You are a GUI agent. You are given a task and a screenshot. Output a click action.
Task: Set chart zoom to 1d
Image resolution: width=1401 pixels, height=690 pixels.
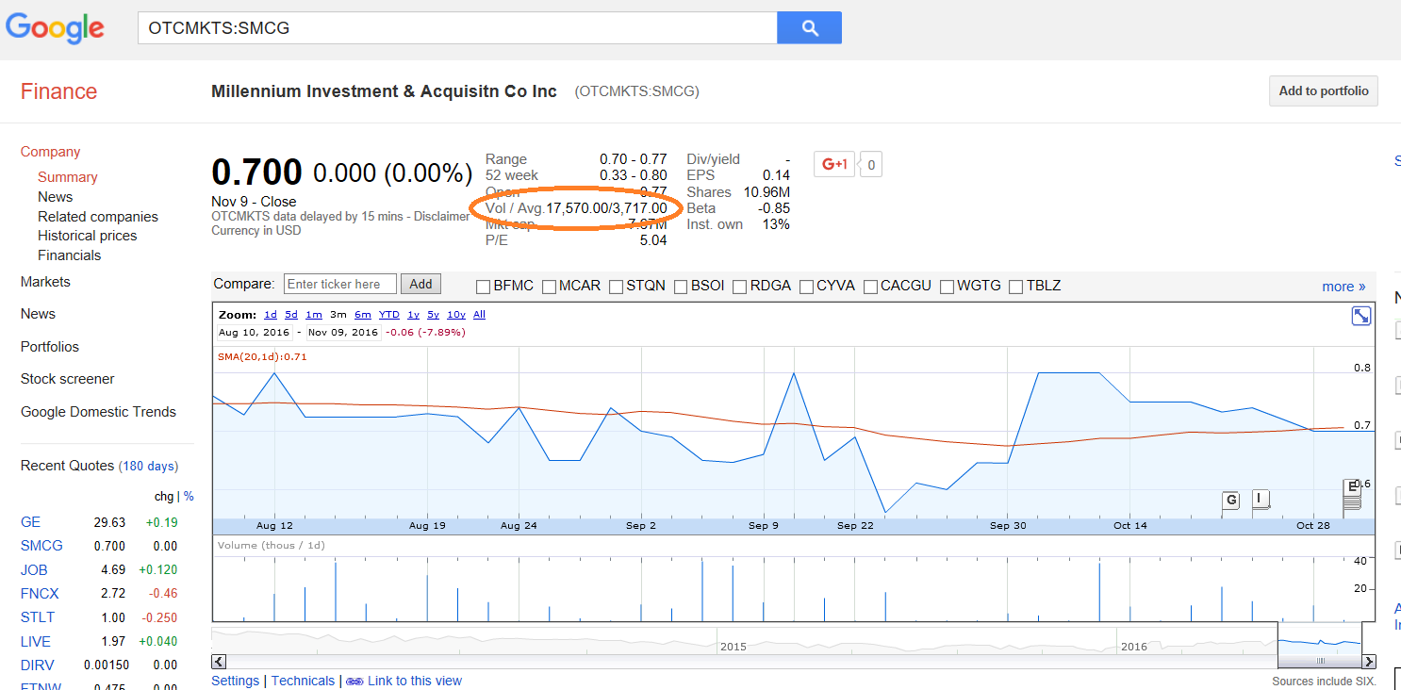coord(271,315)
